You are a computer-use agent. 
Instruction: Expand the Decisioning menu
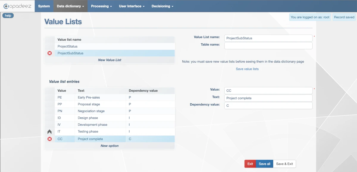point(162,6)
